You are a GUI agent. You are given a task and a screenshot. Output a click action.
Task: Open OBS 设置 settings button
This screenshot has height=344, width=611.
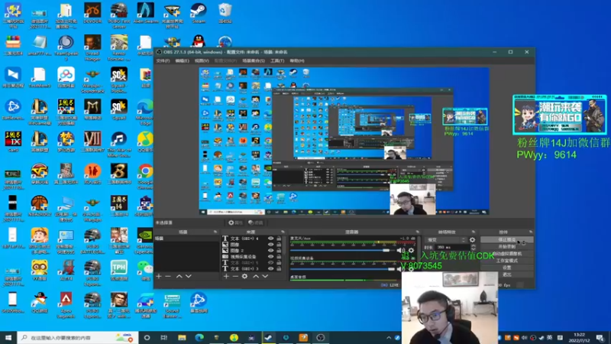click(x=506, y=268)
